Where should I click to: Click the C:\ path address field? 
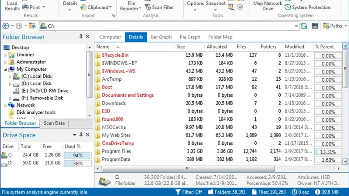[x=169, y=26]
